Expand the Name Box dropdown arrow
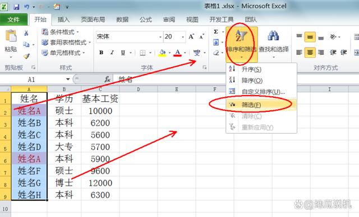 (x=68, y=79)
